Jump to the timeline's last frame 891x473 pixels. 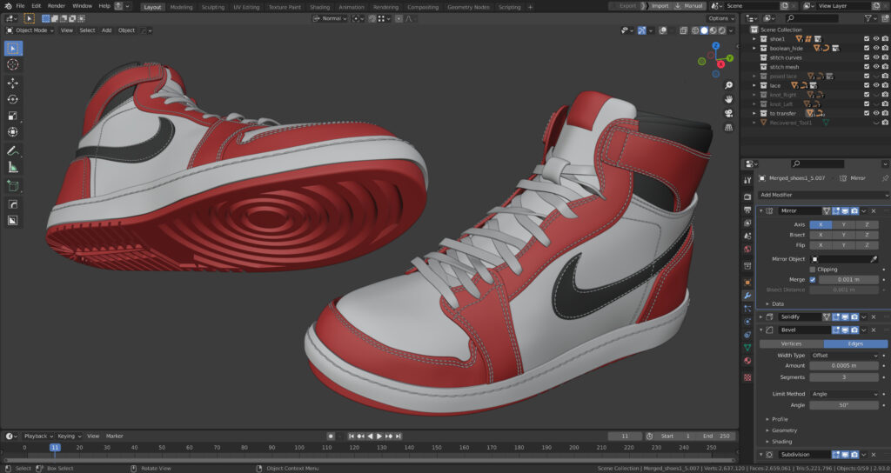point(399,436)
